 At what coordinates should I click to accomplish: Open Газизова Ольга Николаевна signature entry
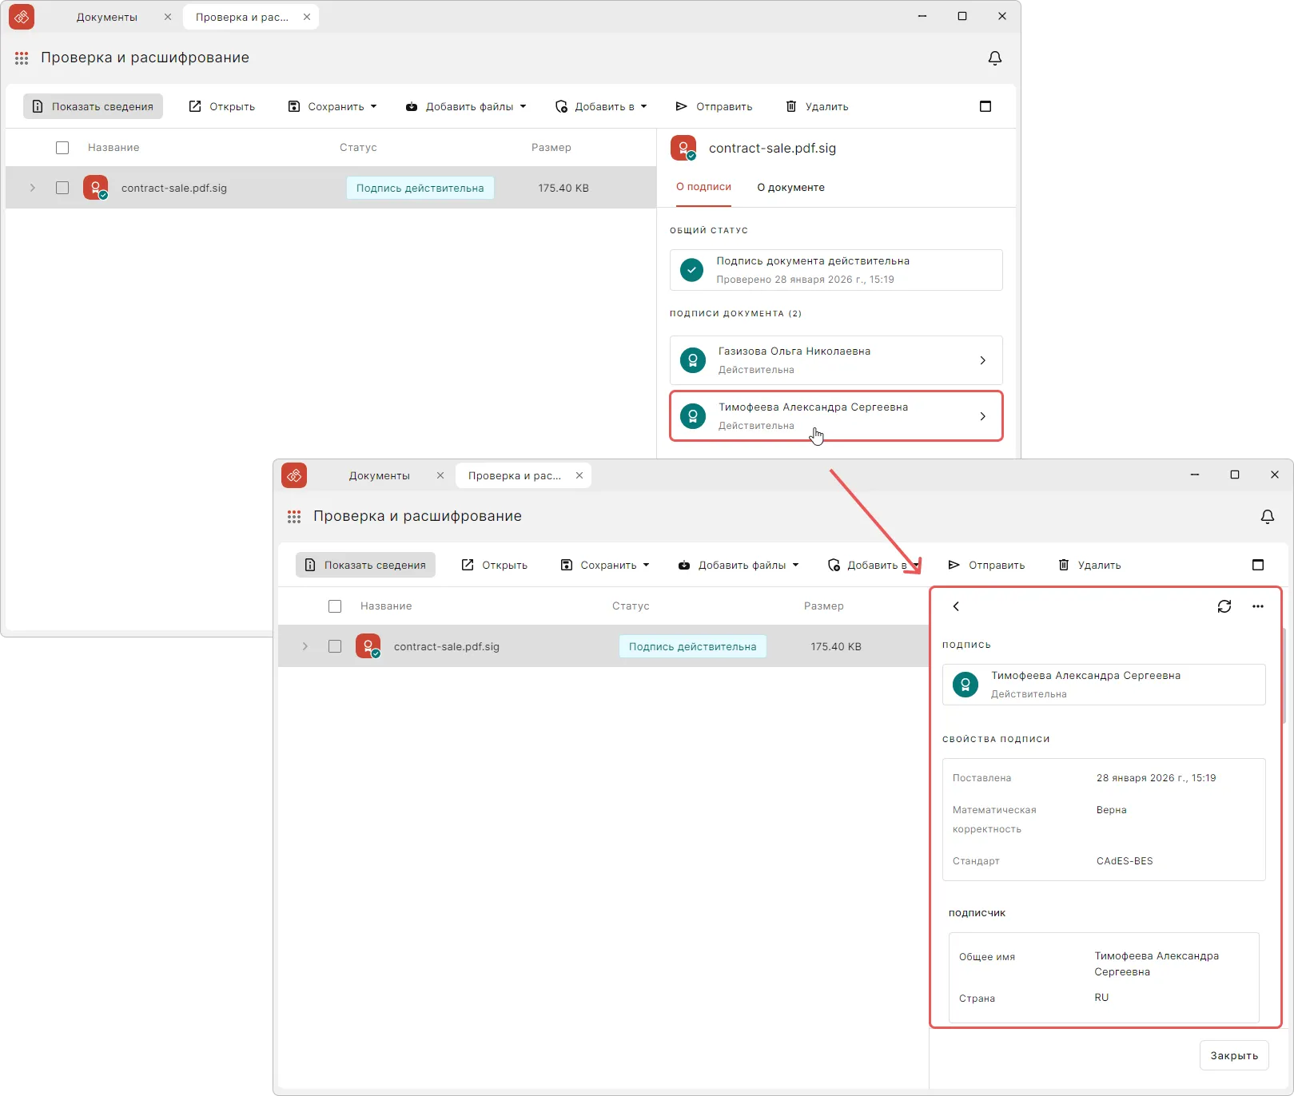[x=835, y=360]
